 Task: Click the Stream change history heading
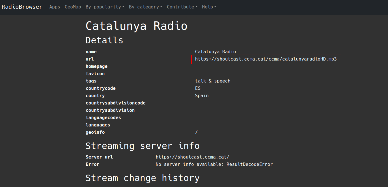coord(143,178)
